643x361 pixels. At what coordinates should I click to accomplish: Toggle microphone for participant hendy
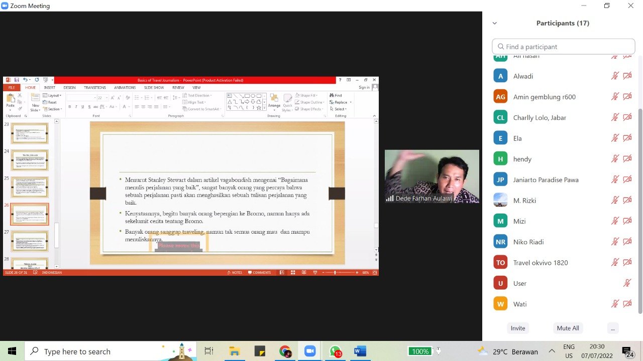coord(615,159)
